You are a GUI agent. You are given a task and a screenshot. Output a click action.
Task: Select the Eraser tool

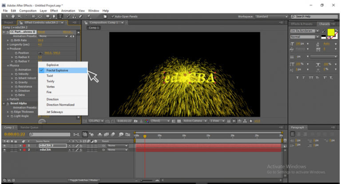[x=80, y=16]
